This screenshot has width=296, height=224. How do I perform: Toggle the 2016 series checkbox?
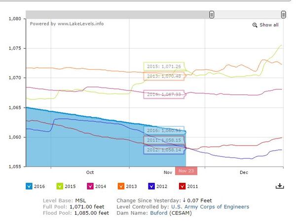tap(29, 186)
